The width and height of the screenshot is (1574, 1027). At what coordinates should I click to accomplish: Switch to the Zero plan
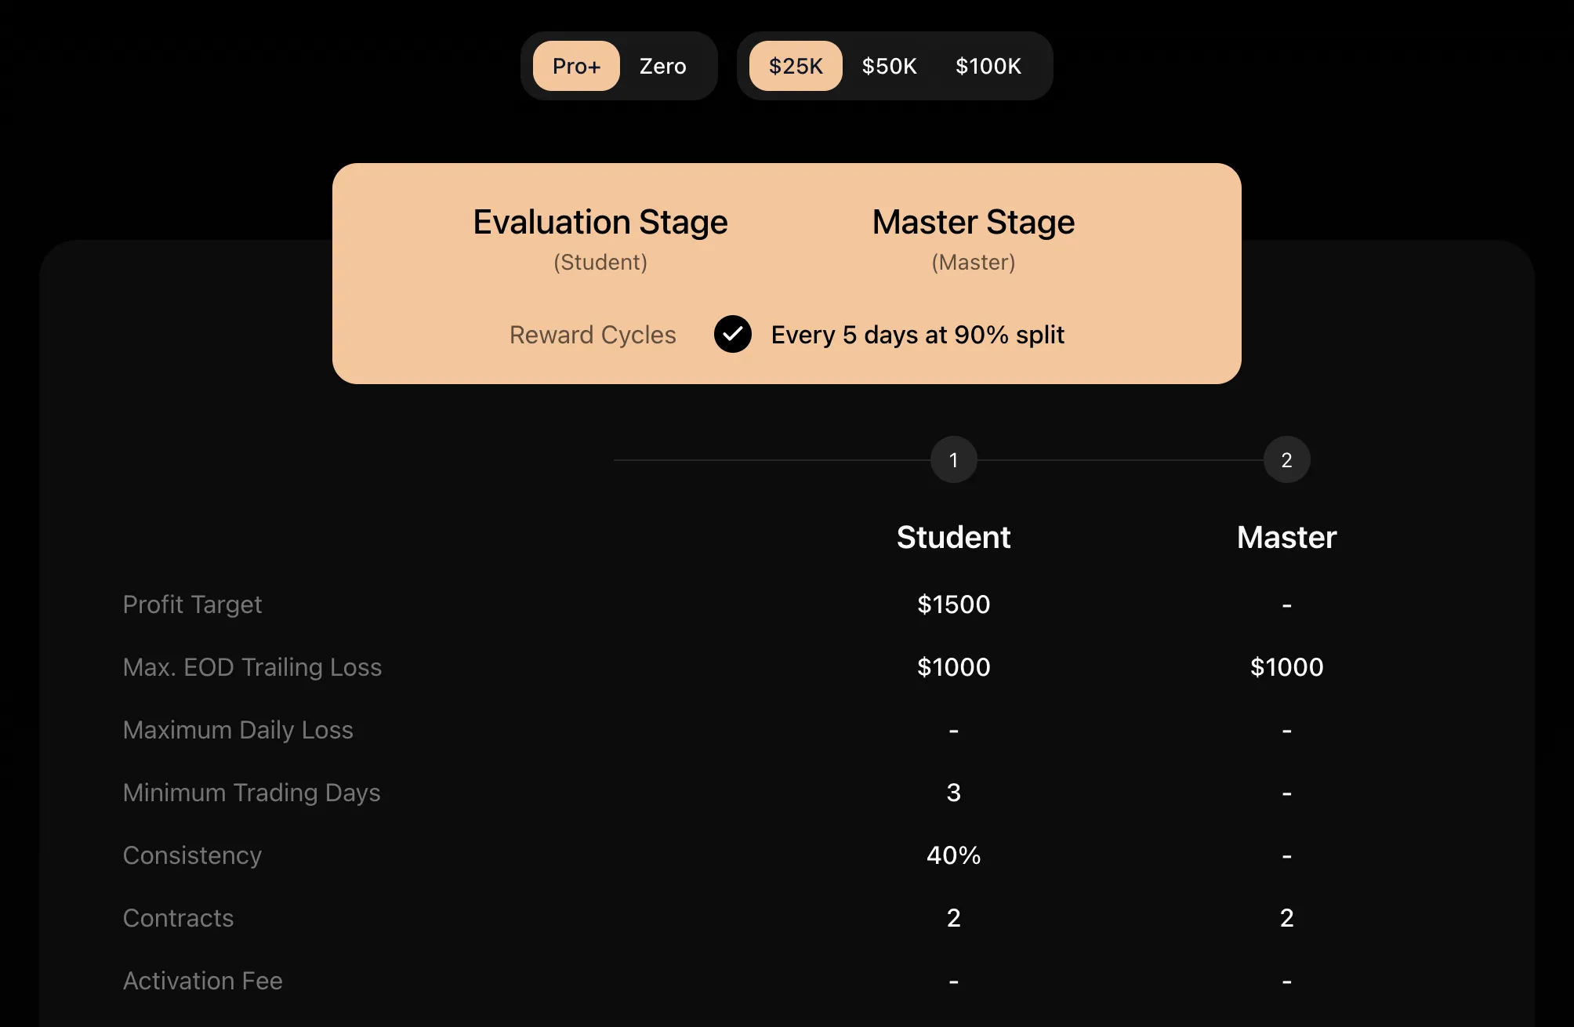pos(662,66)
